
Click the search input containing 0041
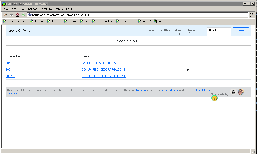click(219, 33)
